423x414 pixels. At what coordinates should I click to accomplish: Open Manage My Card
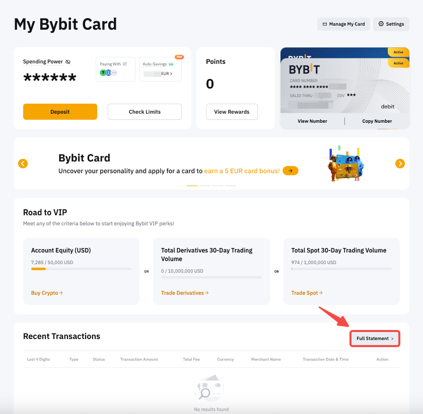click(343, 24)
